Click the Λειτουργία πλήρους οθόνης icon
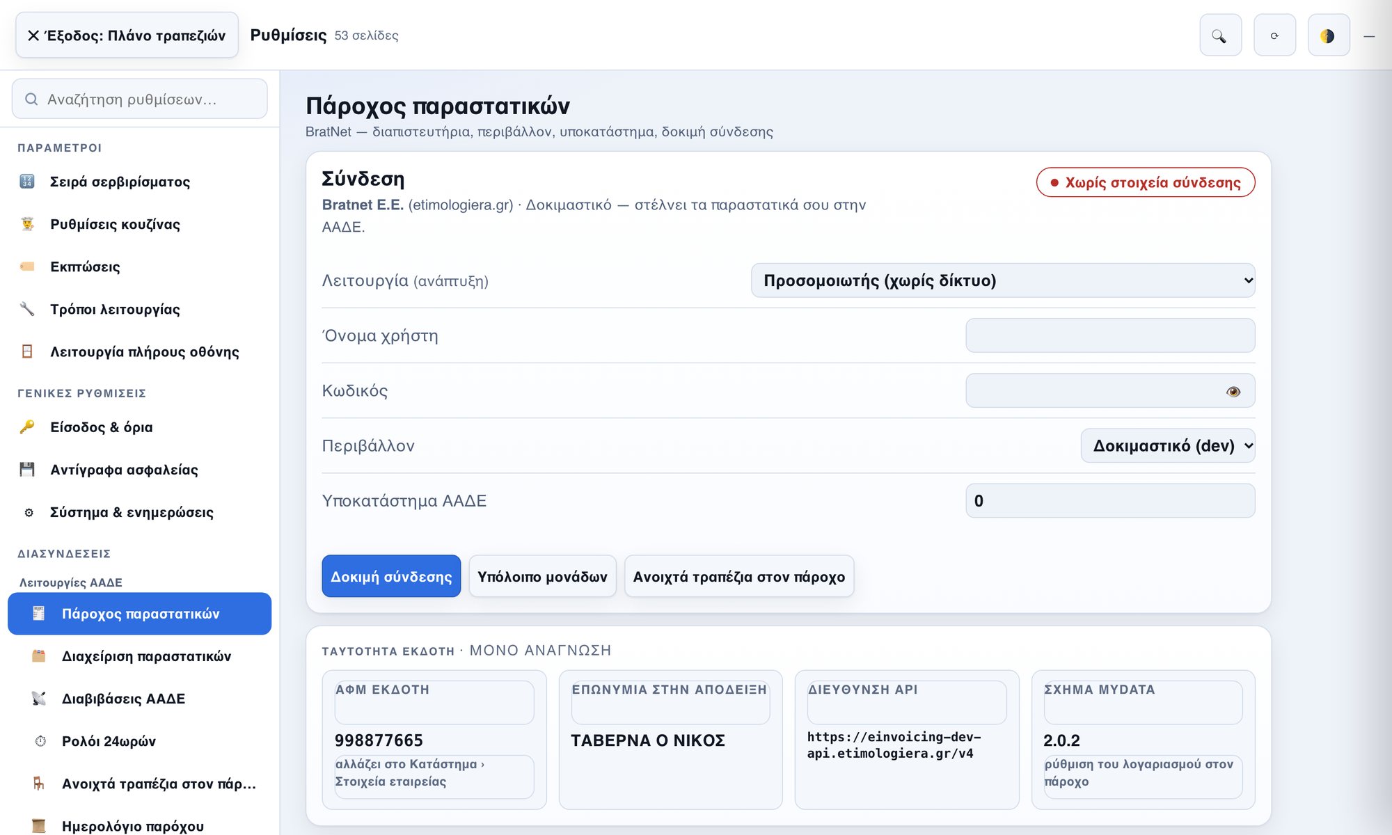1392x835 pixels. pos(27,351)
